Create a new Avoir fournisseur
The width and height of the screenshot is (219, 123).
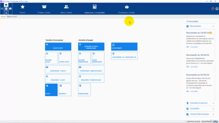98,58
